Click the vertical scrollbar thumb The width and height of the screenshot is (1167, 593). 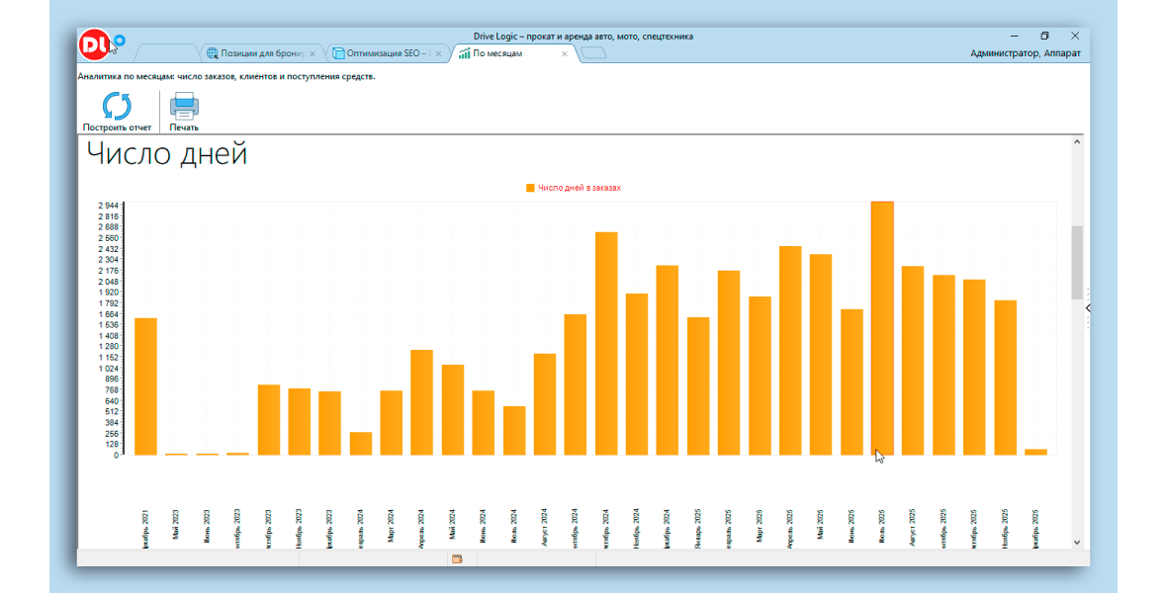tap(1077, 262)
